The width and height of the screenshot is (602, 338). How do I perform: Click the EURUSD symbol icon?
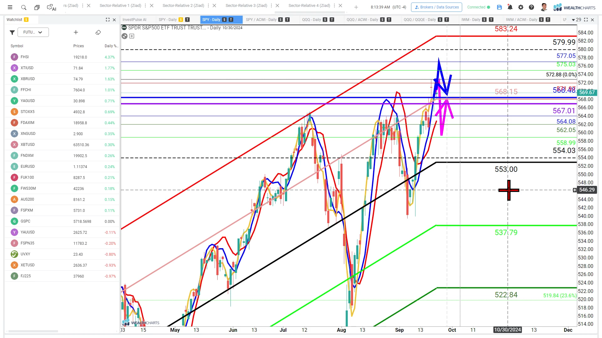[14, 166]
